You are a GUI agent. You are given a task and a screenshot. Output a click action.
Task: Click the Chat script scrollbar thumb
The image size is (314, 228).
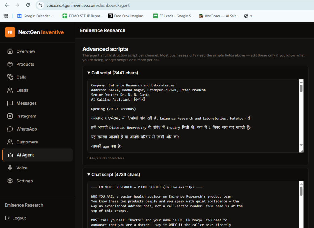[301, 191]
